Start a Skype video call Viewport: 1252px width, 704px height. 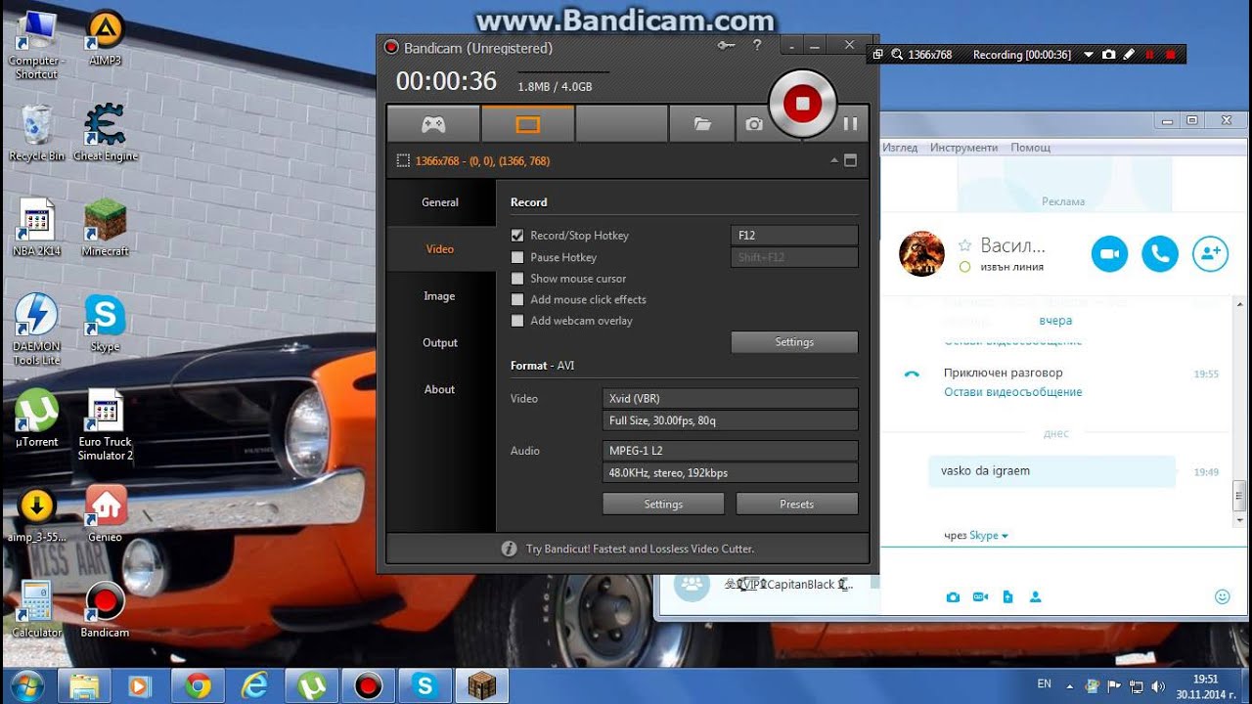1109,254
